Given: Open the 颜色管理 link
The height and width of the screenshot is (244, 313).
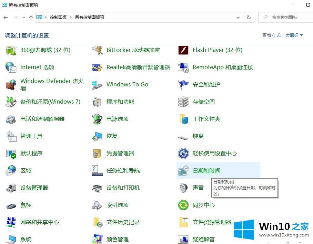Looking at the screenshot, I should [x=117, y=239].
